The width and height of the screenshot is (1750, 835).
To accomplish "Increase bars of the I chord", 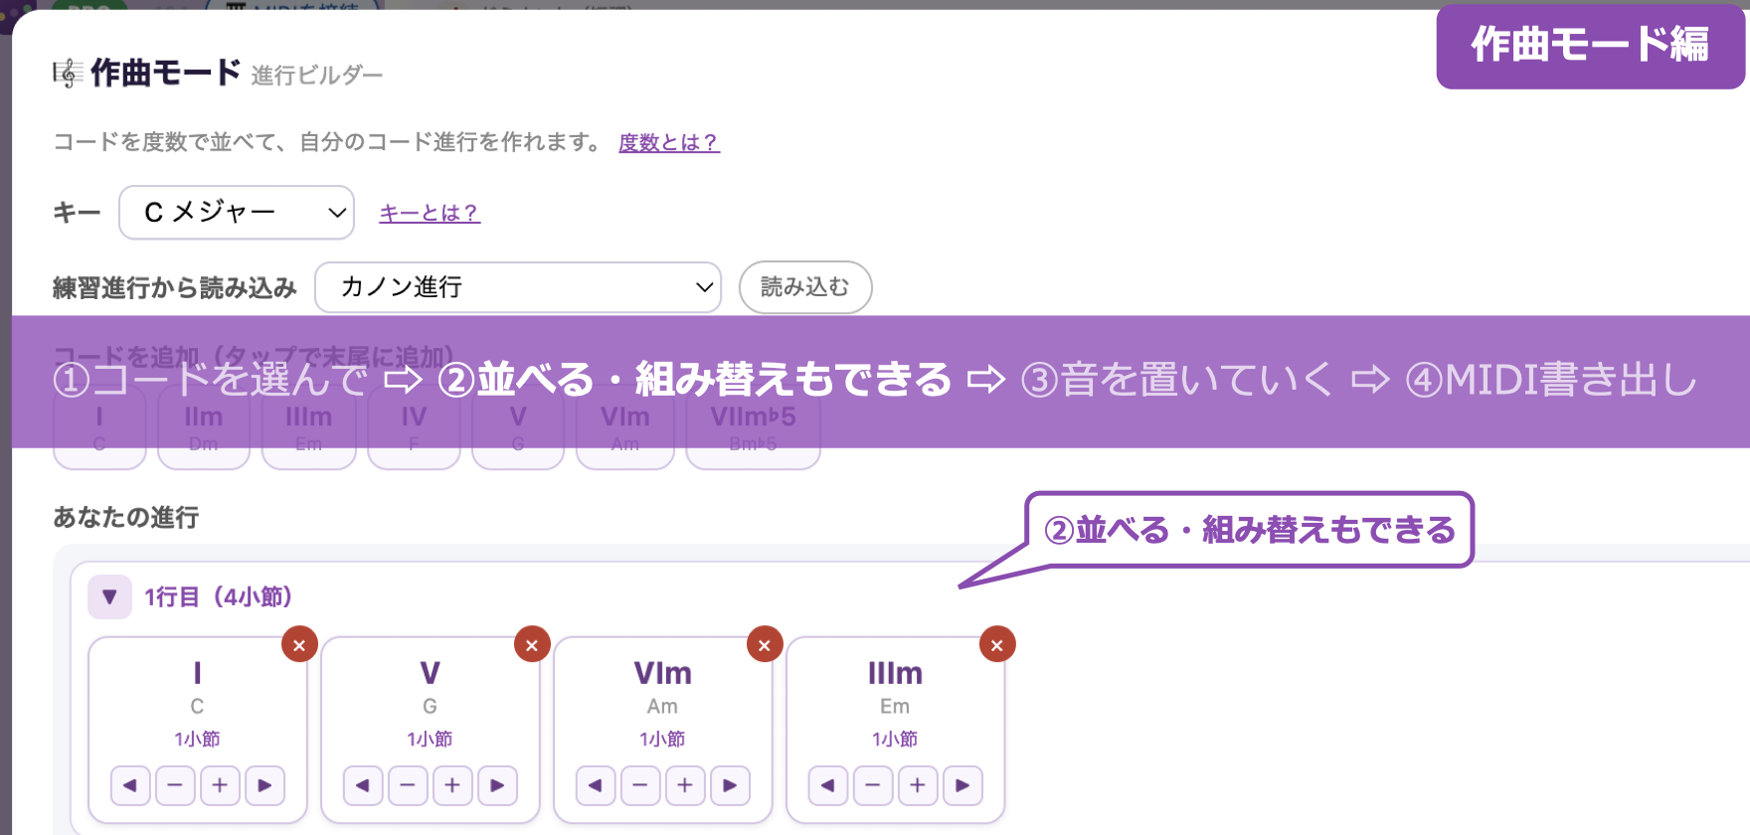I will tap(220, 785).
